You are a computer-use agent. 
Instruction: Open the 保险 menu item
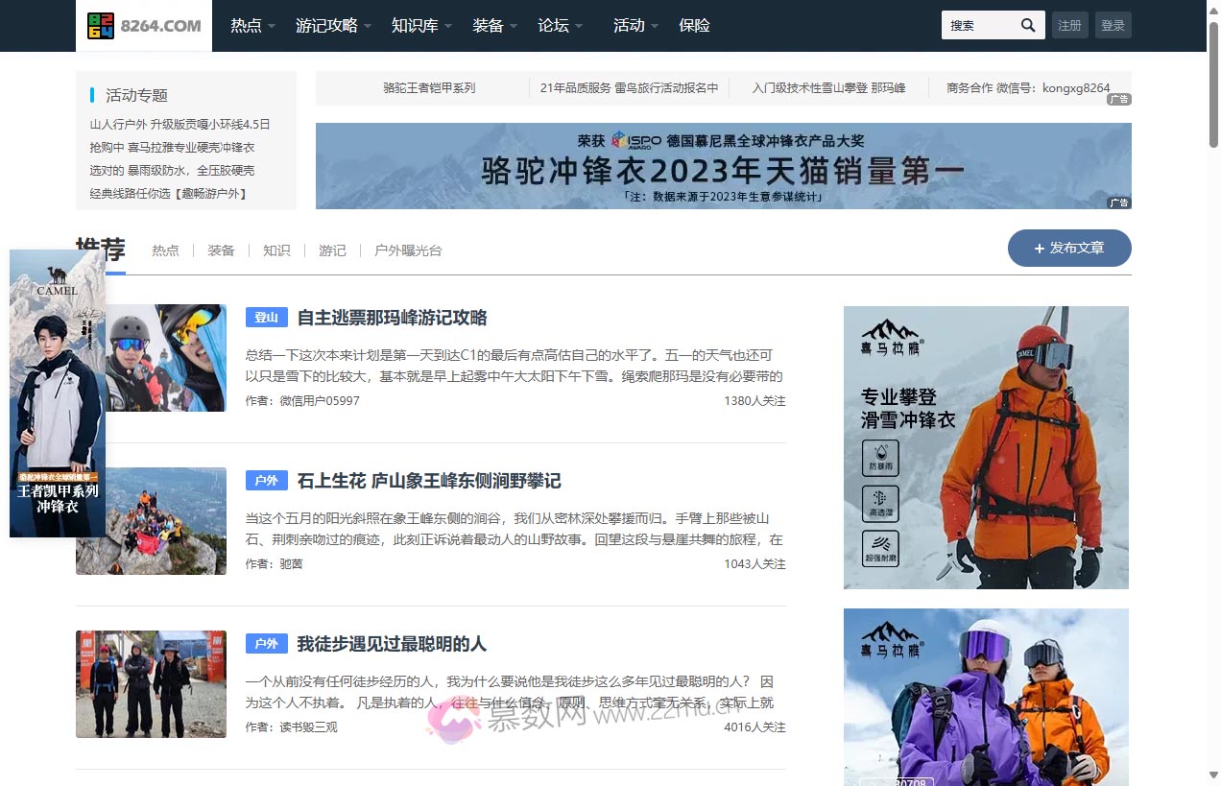tap(694, 26)
